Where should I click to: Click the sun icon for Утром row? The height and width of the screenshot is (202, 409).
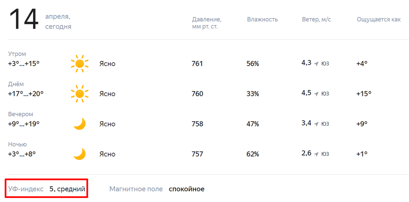(x=79, y=63)
